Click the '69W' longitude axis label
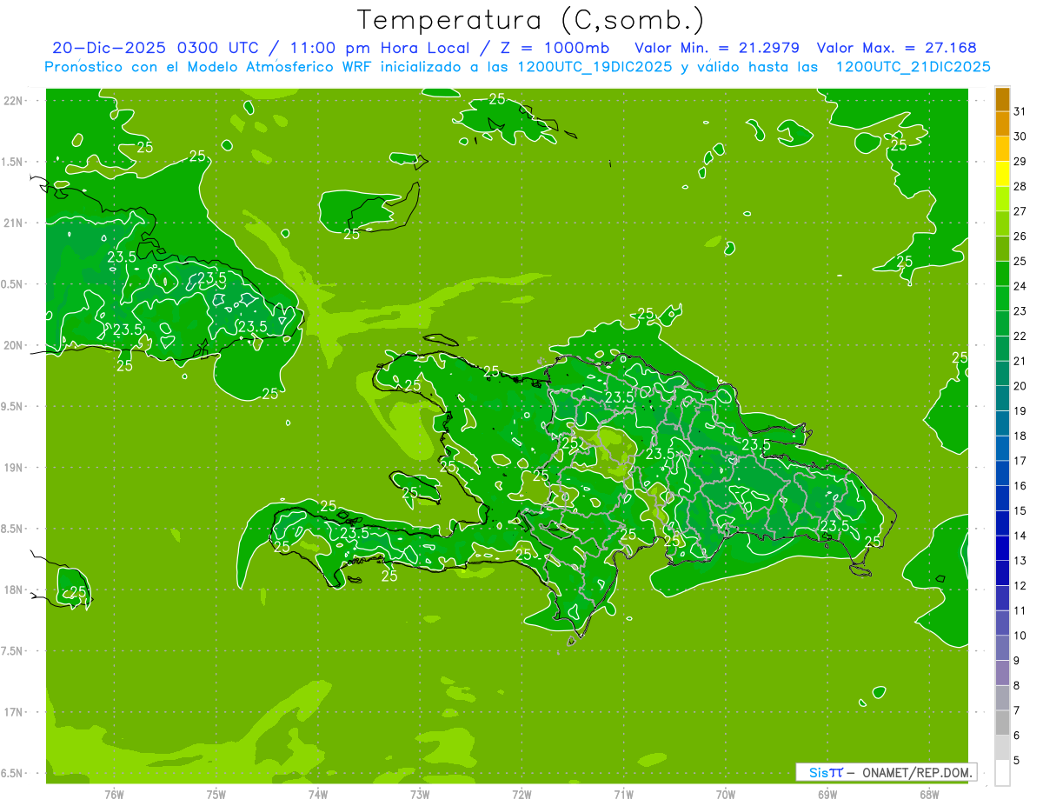The width and height of the screenshot is (1043, 806). [827, 795]
